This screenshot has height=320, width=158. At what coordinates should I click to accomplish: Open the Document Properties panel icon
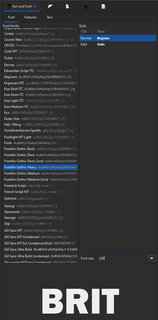(x=103, y=6)
